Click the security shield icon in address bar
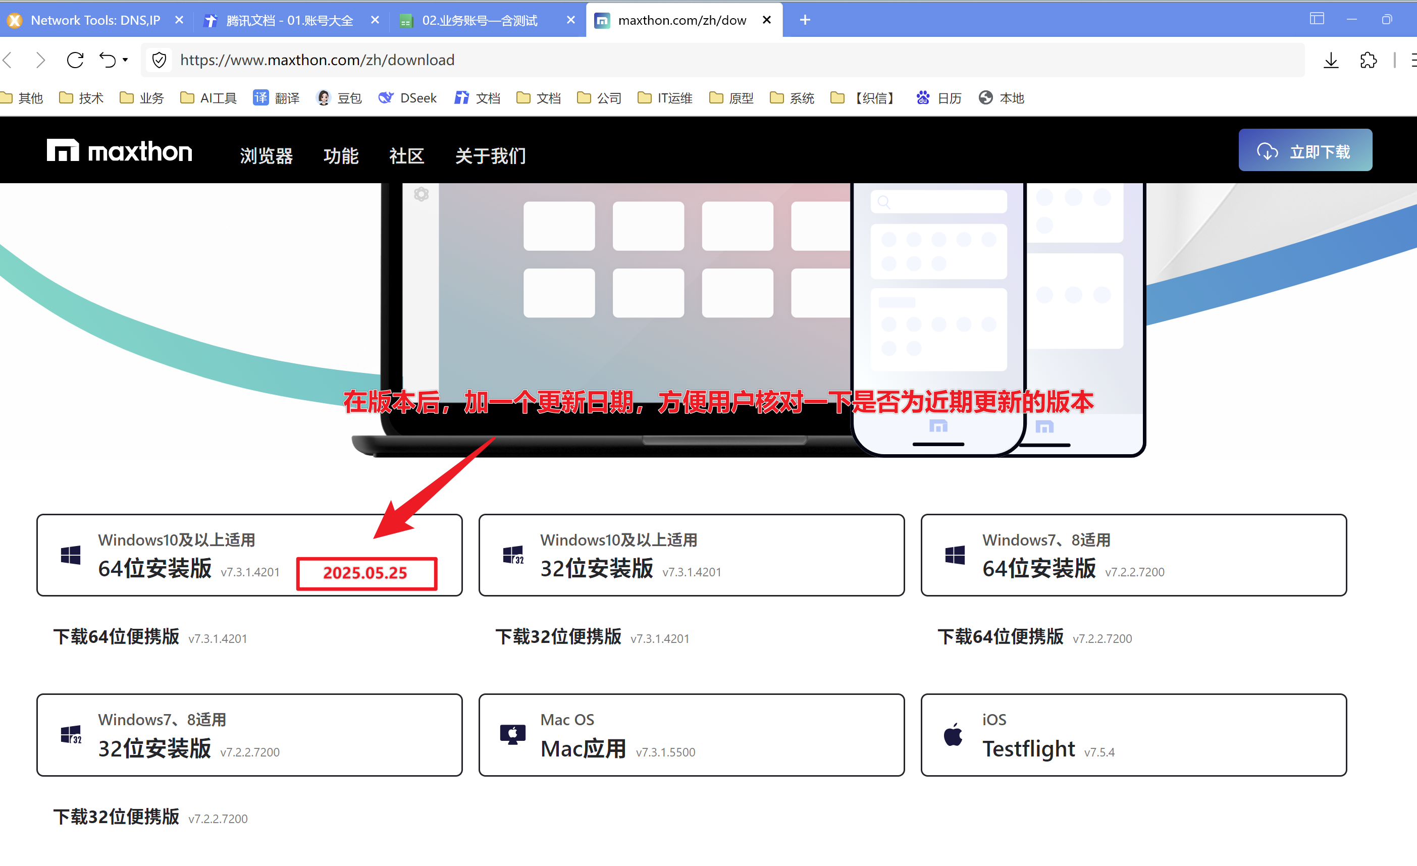This screenshot has width=1417, height=866. [x=160, y=60]
